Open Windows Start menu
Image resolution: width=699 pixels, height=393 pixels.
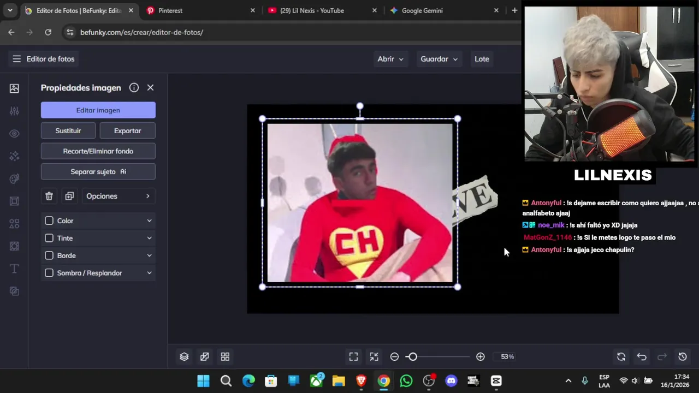[203, 380]
